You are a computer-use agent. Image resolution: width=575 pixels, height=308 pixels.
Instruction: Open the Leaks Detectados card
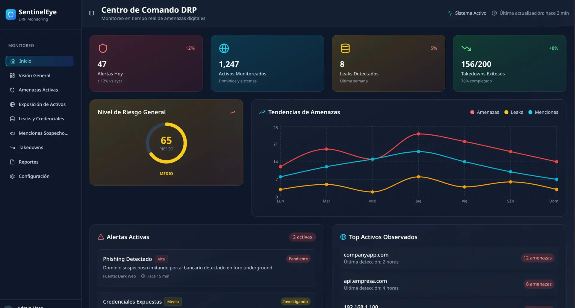pos(388,63)
